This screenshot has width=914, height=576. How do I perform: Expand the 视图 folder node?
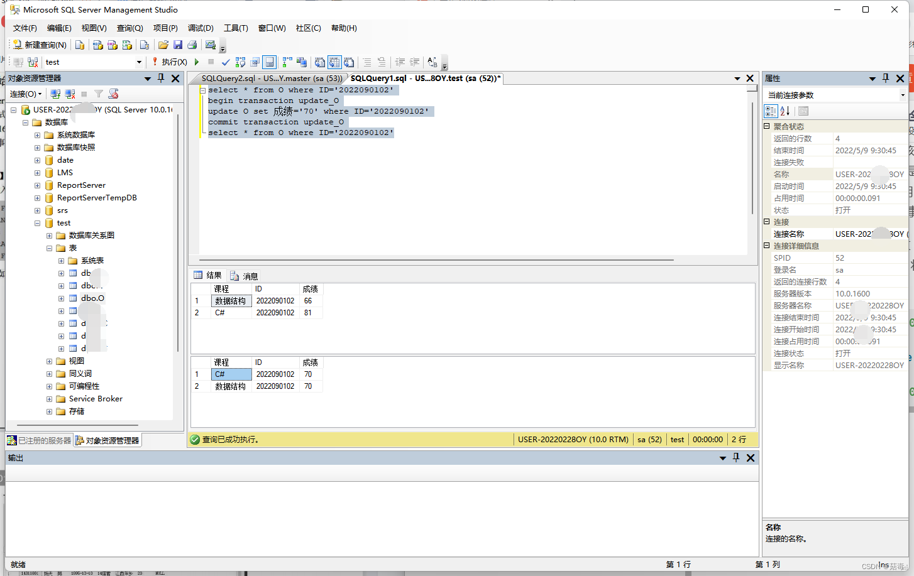[49, 361]
